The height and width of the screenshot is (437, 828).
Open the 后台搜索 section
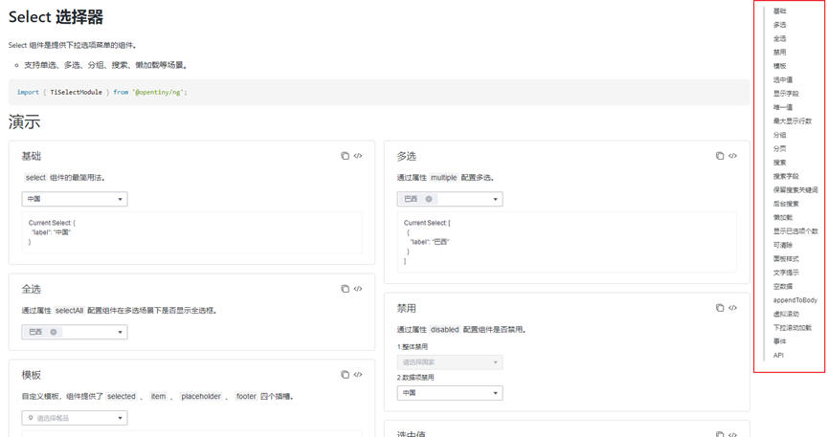click(786, 204)
